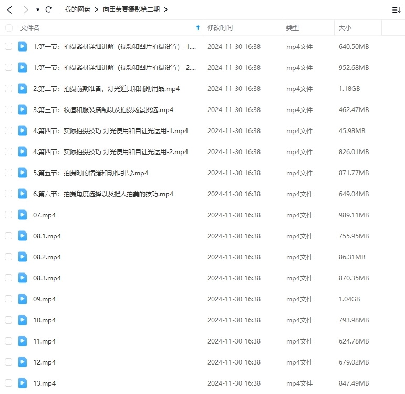The image size is (405, 394).
Task: Tick checkbox for 3.第三节 video
Action: click(x=8, y=110)
